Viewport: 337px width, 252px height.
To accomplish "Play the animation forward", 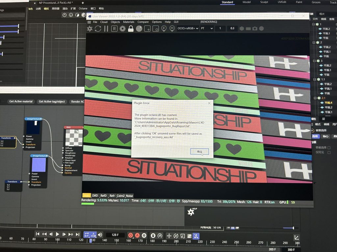I will (x=57, y=234).
